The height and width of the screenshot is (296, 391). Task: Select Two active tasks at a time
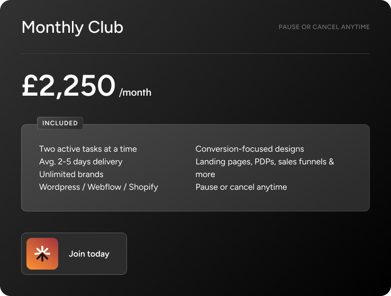pos(88,149)
